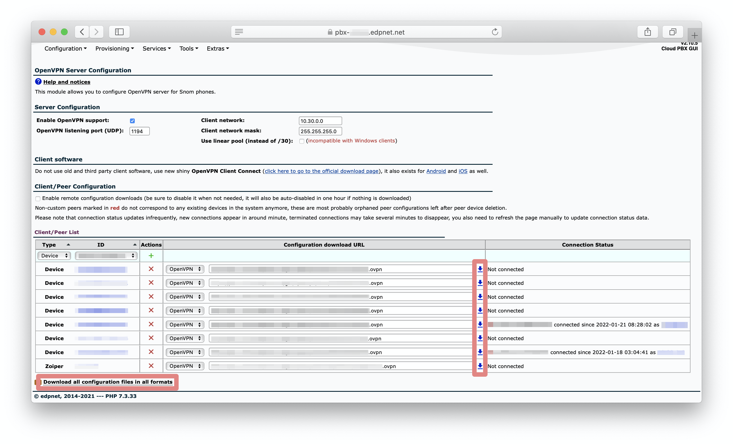Download all configuration files in all formats
This screenshot has width=733, height=444.
click(108, 382)
